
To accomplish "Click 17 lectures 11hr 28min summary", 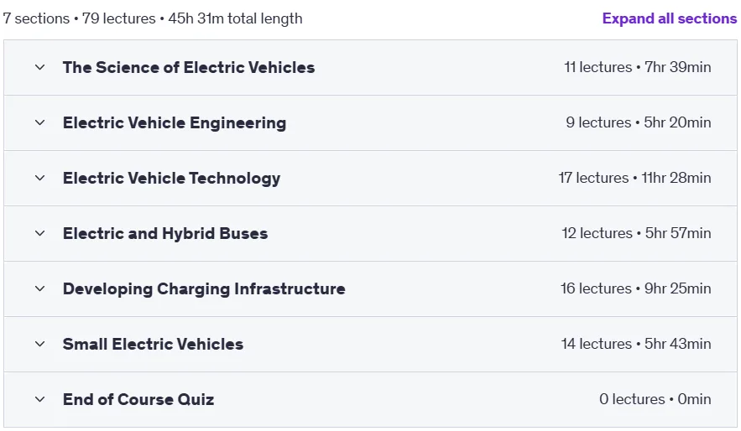I will pyautogui.click(x=634, y=178).
